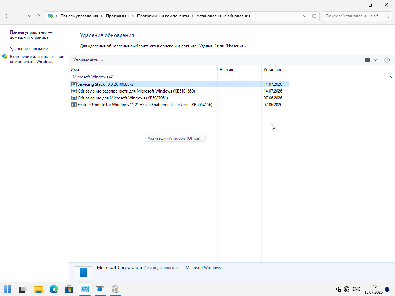Open 'Программы и компоненты' breadcrumb
Image resolution: width=395 pixels, height=296 pixels.
tap(163, 16)
